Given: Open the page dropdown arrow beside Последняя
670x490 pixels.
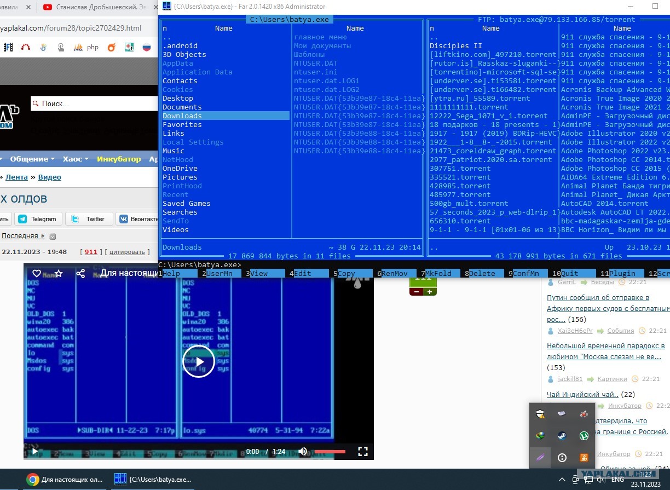Looking at the screenshot, I should coord(53,237).
